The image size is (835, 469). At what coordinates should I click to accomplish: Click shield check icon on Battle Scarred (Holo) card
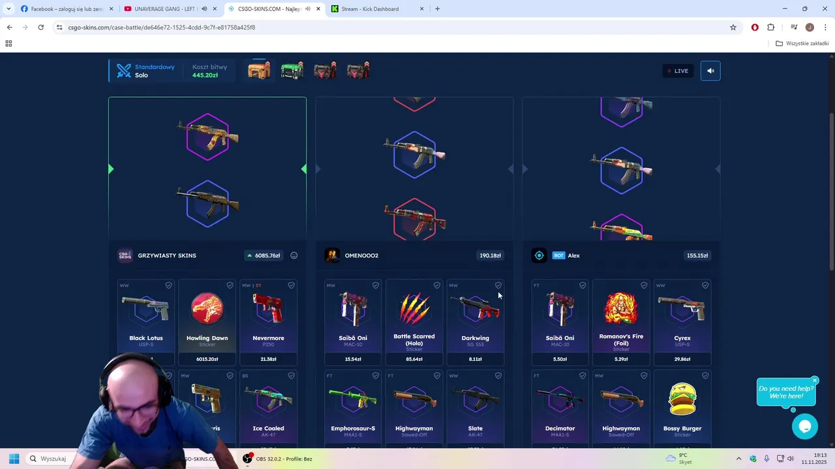pos(436,285)
